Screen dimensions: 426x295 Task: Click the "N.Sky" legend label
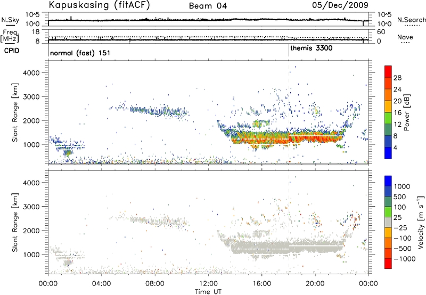10,20
